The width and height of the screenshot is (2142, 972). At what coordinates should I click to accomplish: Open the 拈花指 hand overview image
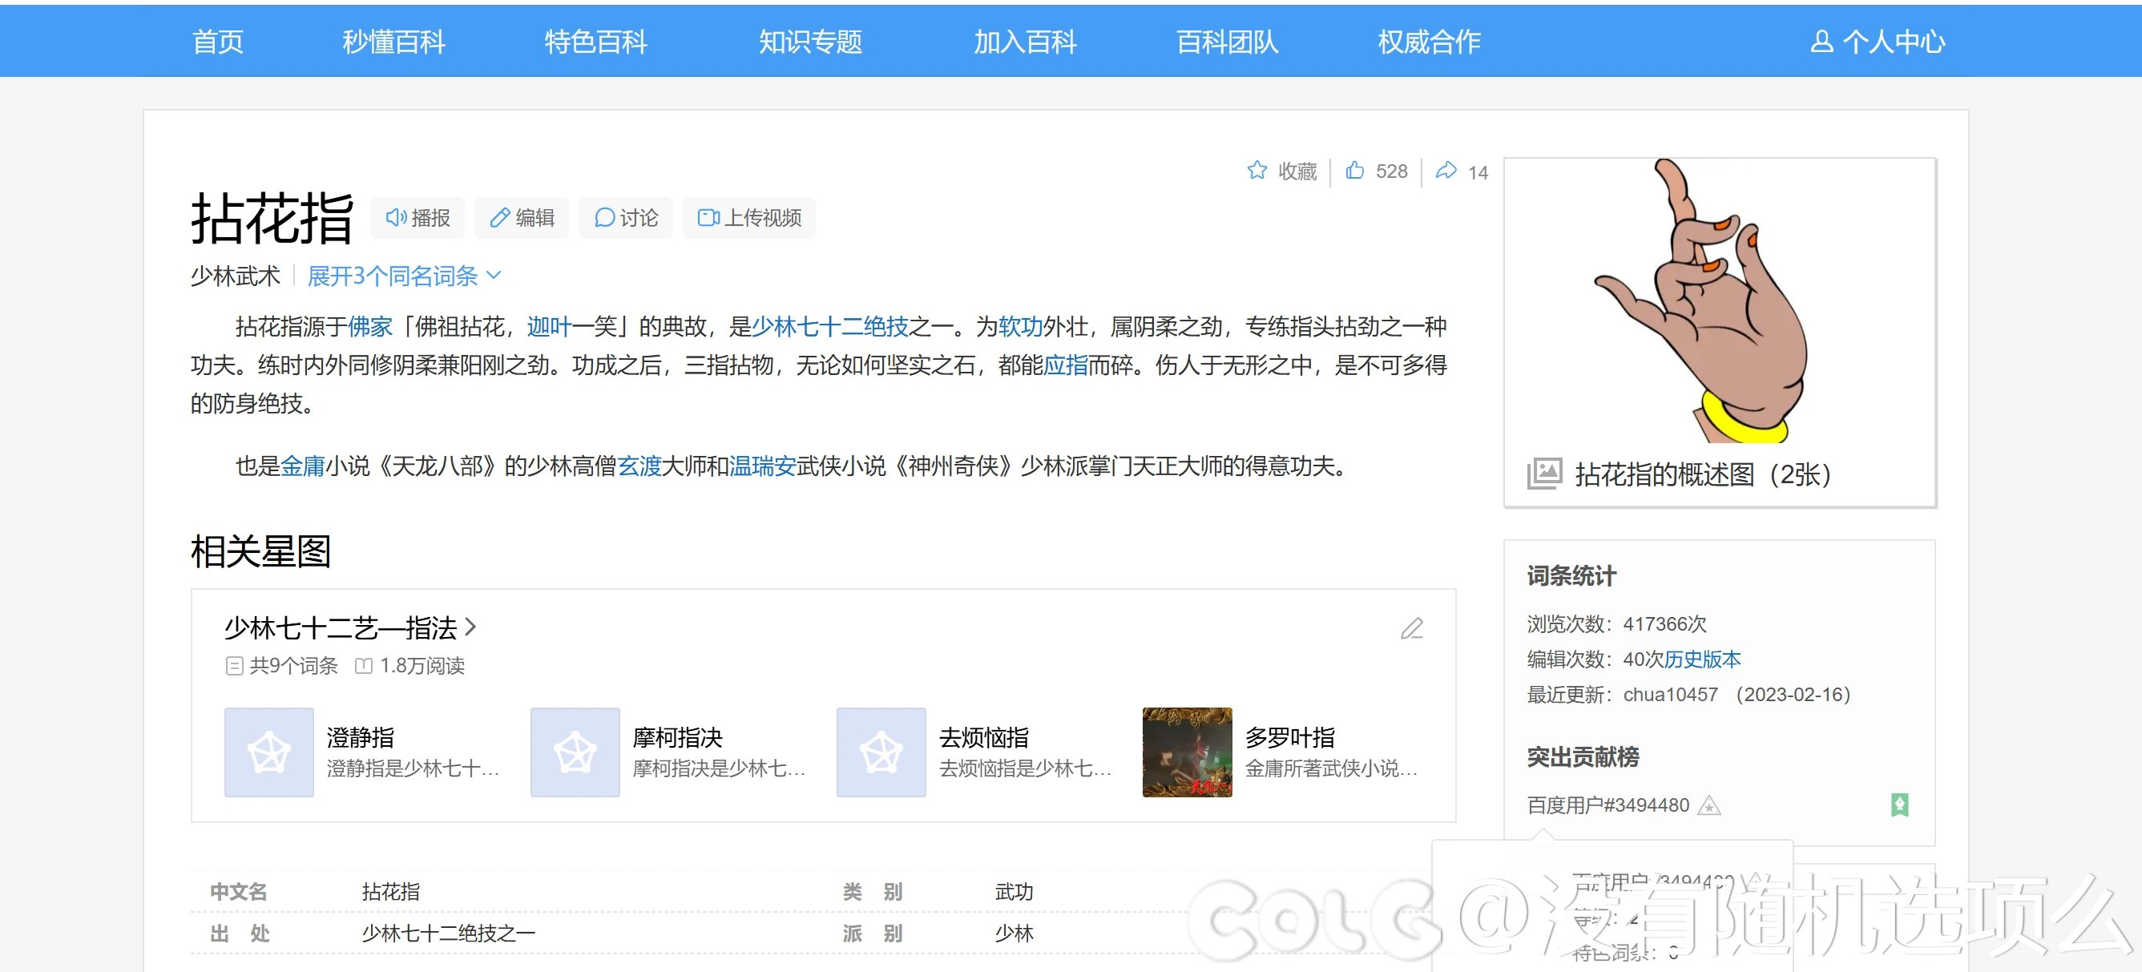click(x=1720, y=300)
